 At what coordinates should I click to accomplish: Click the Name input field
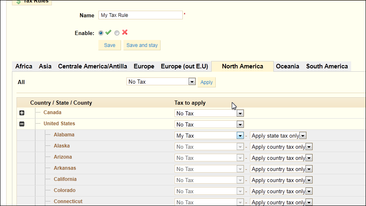[x=140, y=15]
